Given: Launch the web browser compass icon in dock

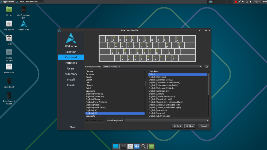Looking at the screenshot, I should 137,147.
